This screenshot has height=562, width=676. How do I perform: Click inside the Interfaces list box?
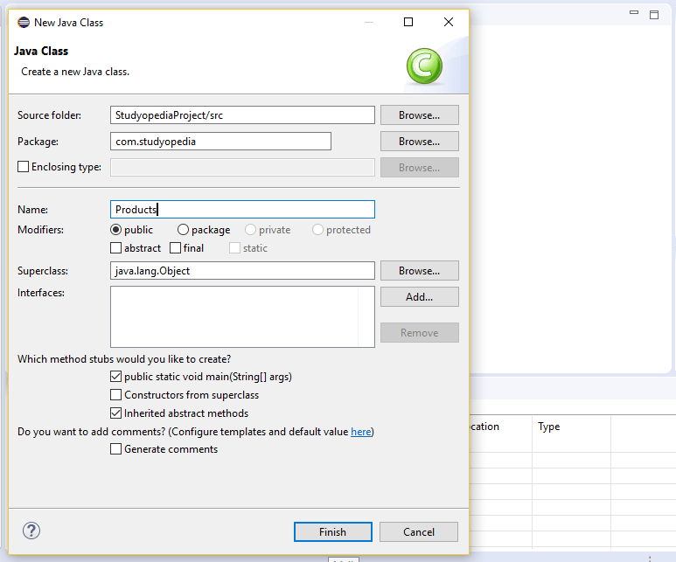pos(242,316)
